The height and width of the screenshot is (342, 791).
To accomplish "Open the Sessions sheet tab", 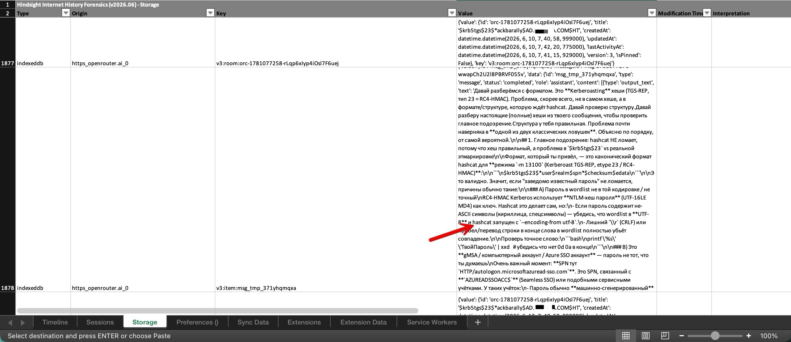I will click(100, 322).
